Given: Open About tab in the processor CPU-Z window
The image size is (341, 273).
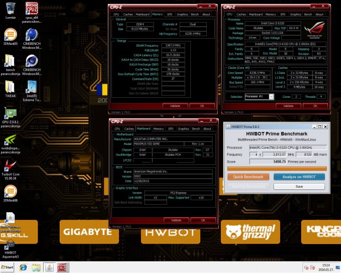Looking at the screenshot, I should [319, 14].
